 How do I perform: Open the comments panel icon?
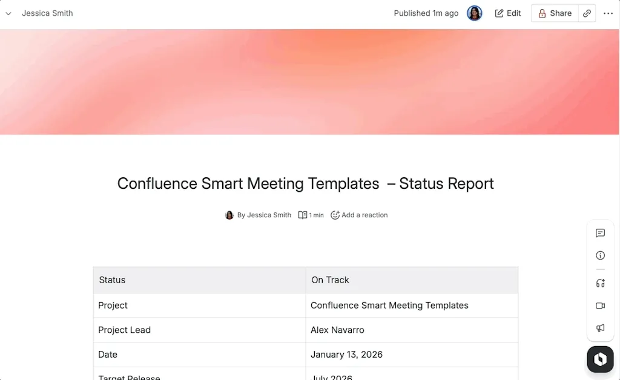click(600, 233)
